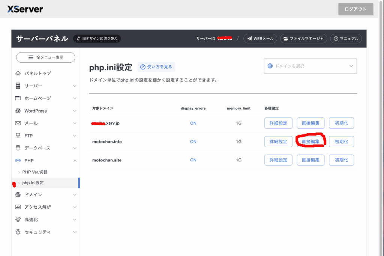
Task: Select php.ini設定 submenu item
Action: coord(45,183)
